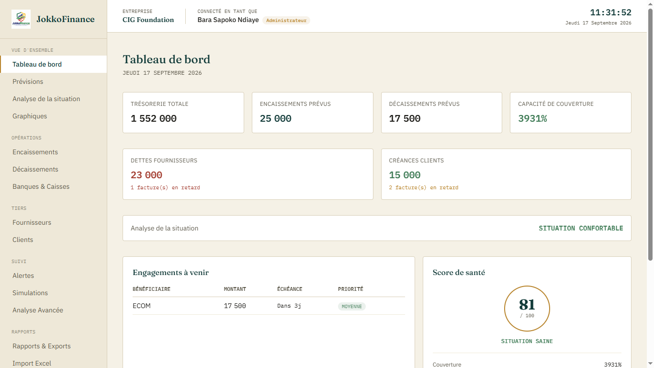The width and height of the screenshot is (654, 368).
Task: Click the '2 facture(s) en retard' notice
Action: click(424, 188)
